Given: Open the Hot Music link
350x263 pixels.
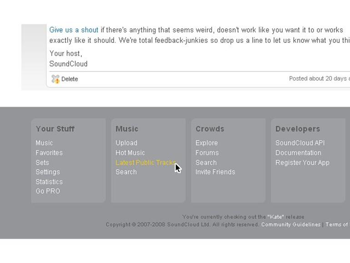Looking at the screenshot, I should point(130,153).
